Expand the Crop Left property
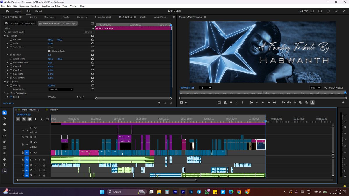Viewport: 349px width, 196px height. coord(7,66)
